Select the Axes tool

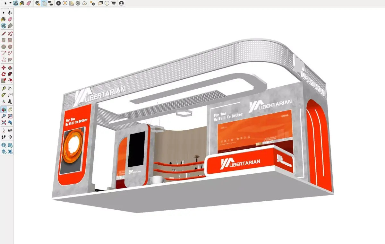(x=4, y=101)
